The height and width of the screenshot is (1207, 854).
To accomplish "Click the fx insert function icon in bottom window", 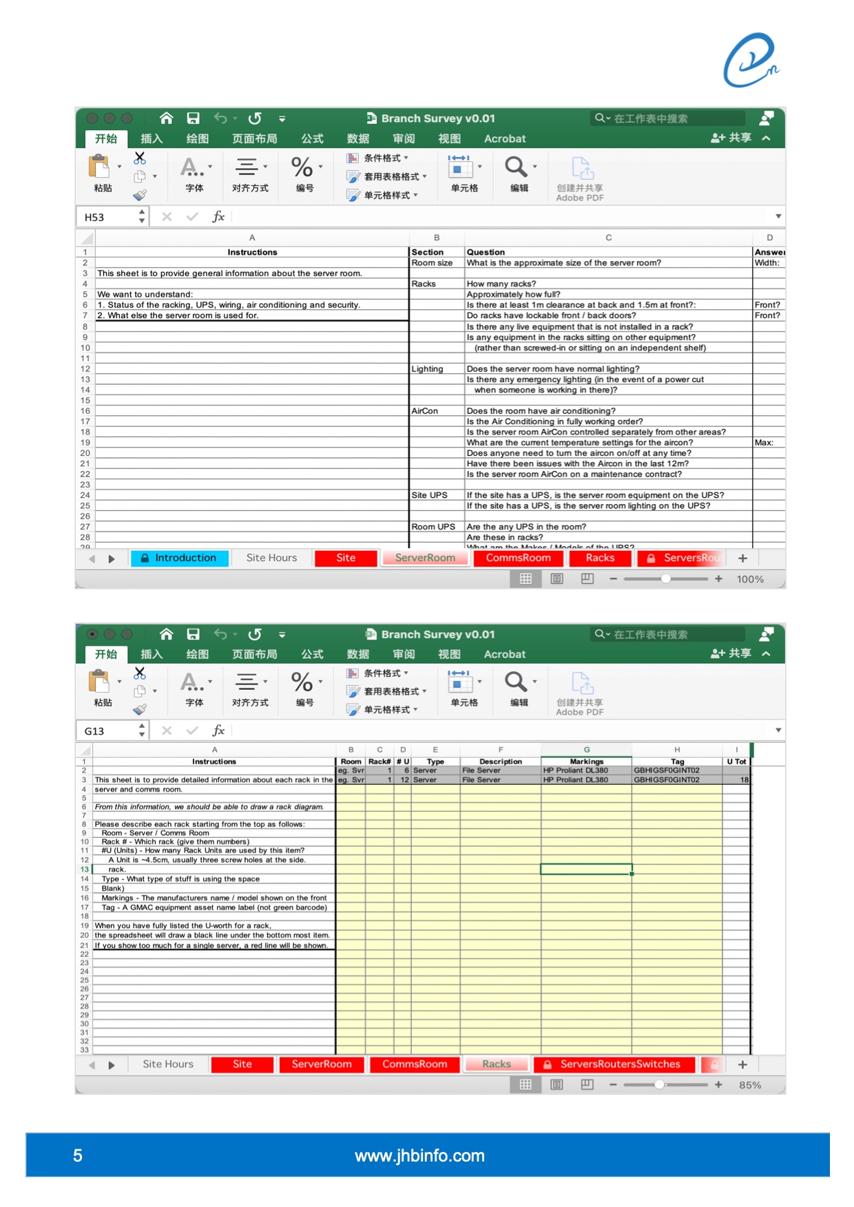I will pyautogui.click(x=218, y=731).
